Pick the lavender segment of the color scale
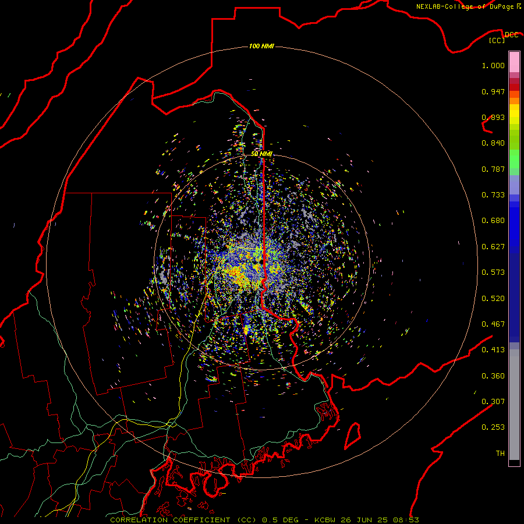Screen dimensions: 524x524 [514, 185]
